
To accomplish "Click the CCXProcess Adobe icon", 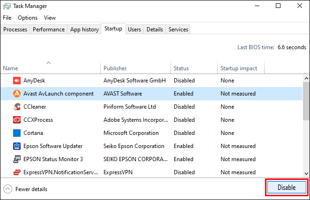I will tap(16, 120).
